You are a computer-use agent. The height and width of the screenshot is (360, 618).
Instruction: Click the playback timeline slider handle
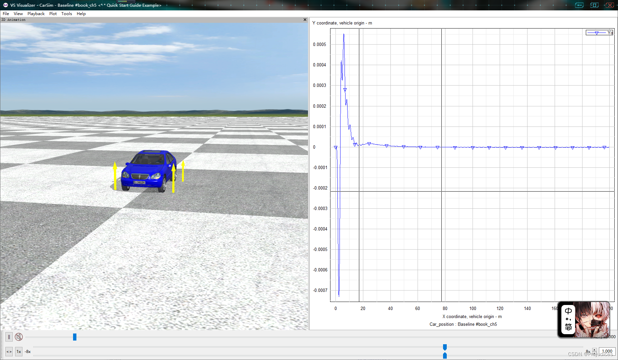pyautogui.click(x=75, y=337)
